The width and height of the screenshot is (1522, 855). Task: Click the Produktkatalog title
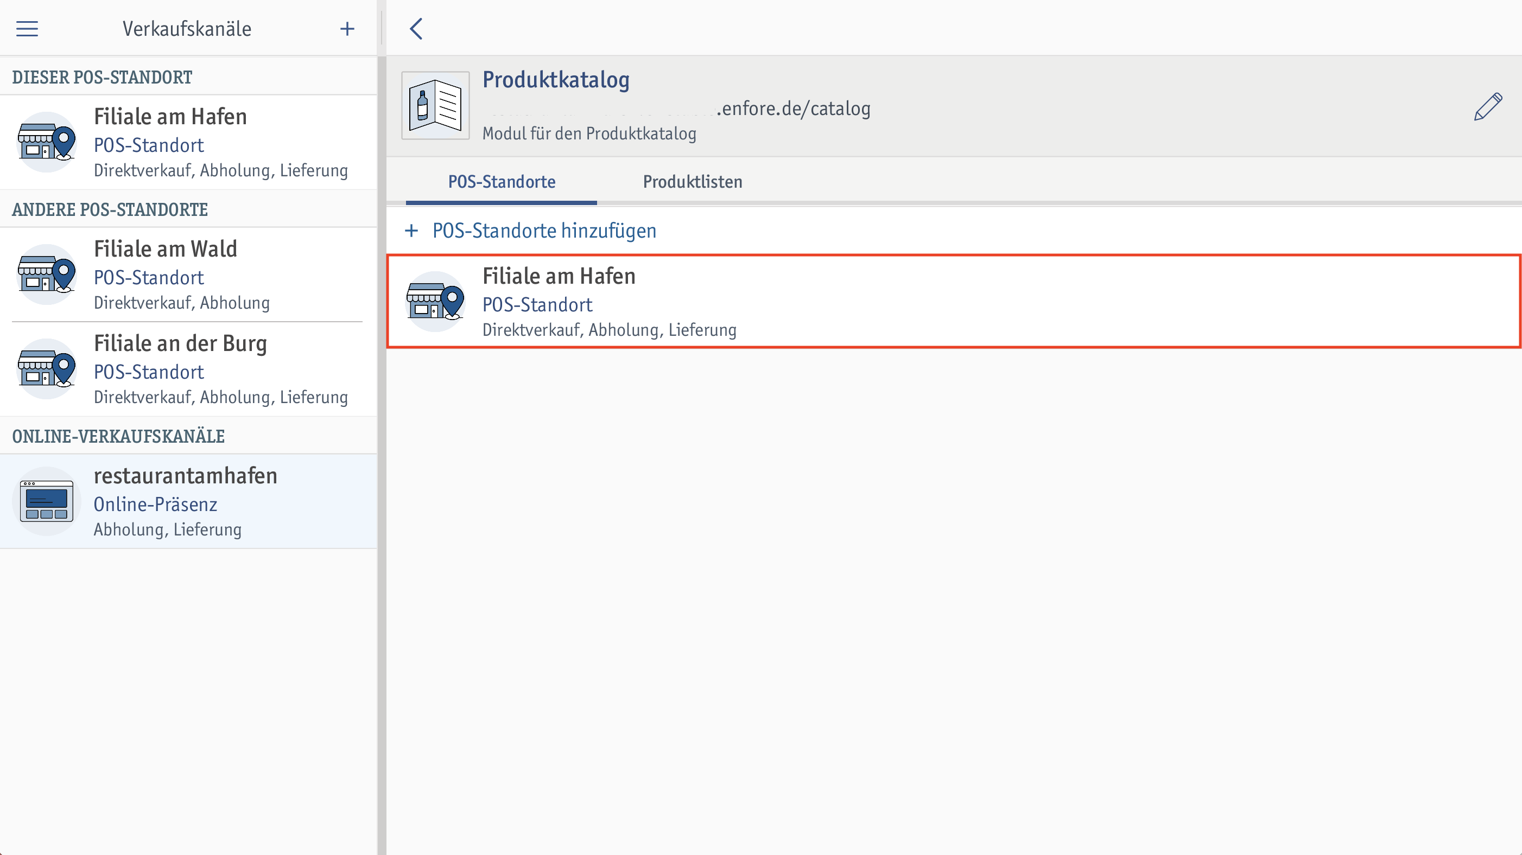(x=556, y=80)
